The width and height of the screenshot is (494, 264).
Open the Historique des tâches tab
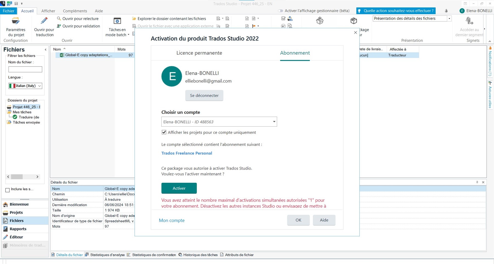coord(198,255)
